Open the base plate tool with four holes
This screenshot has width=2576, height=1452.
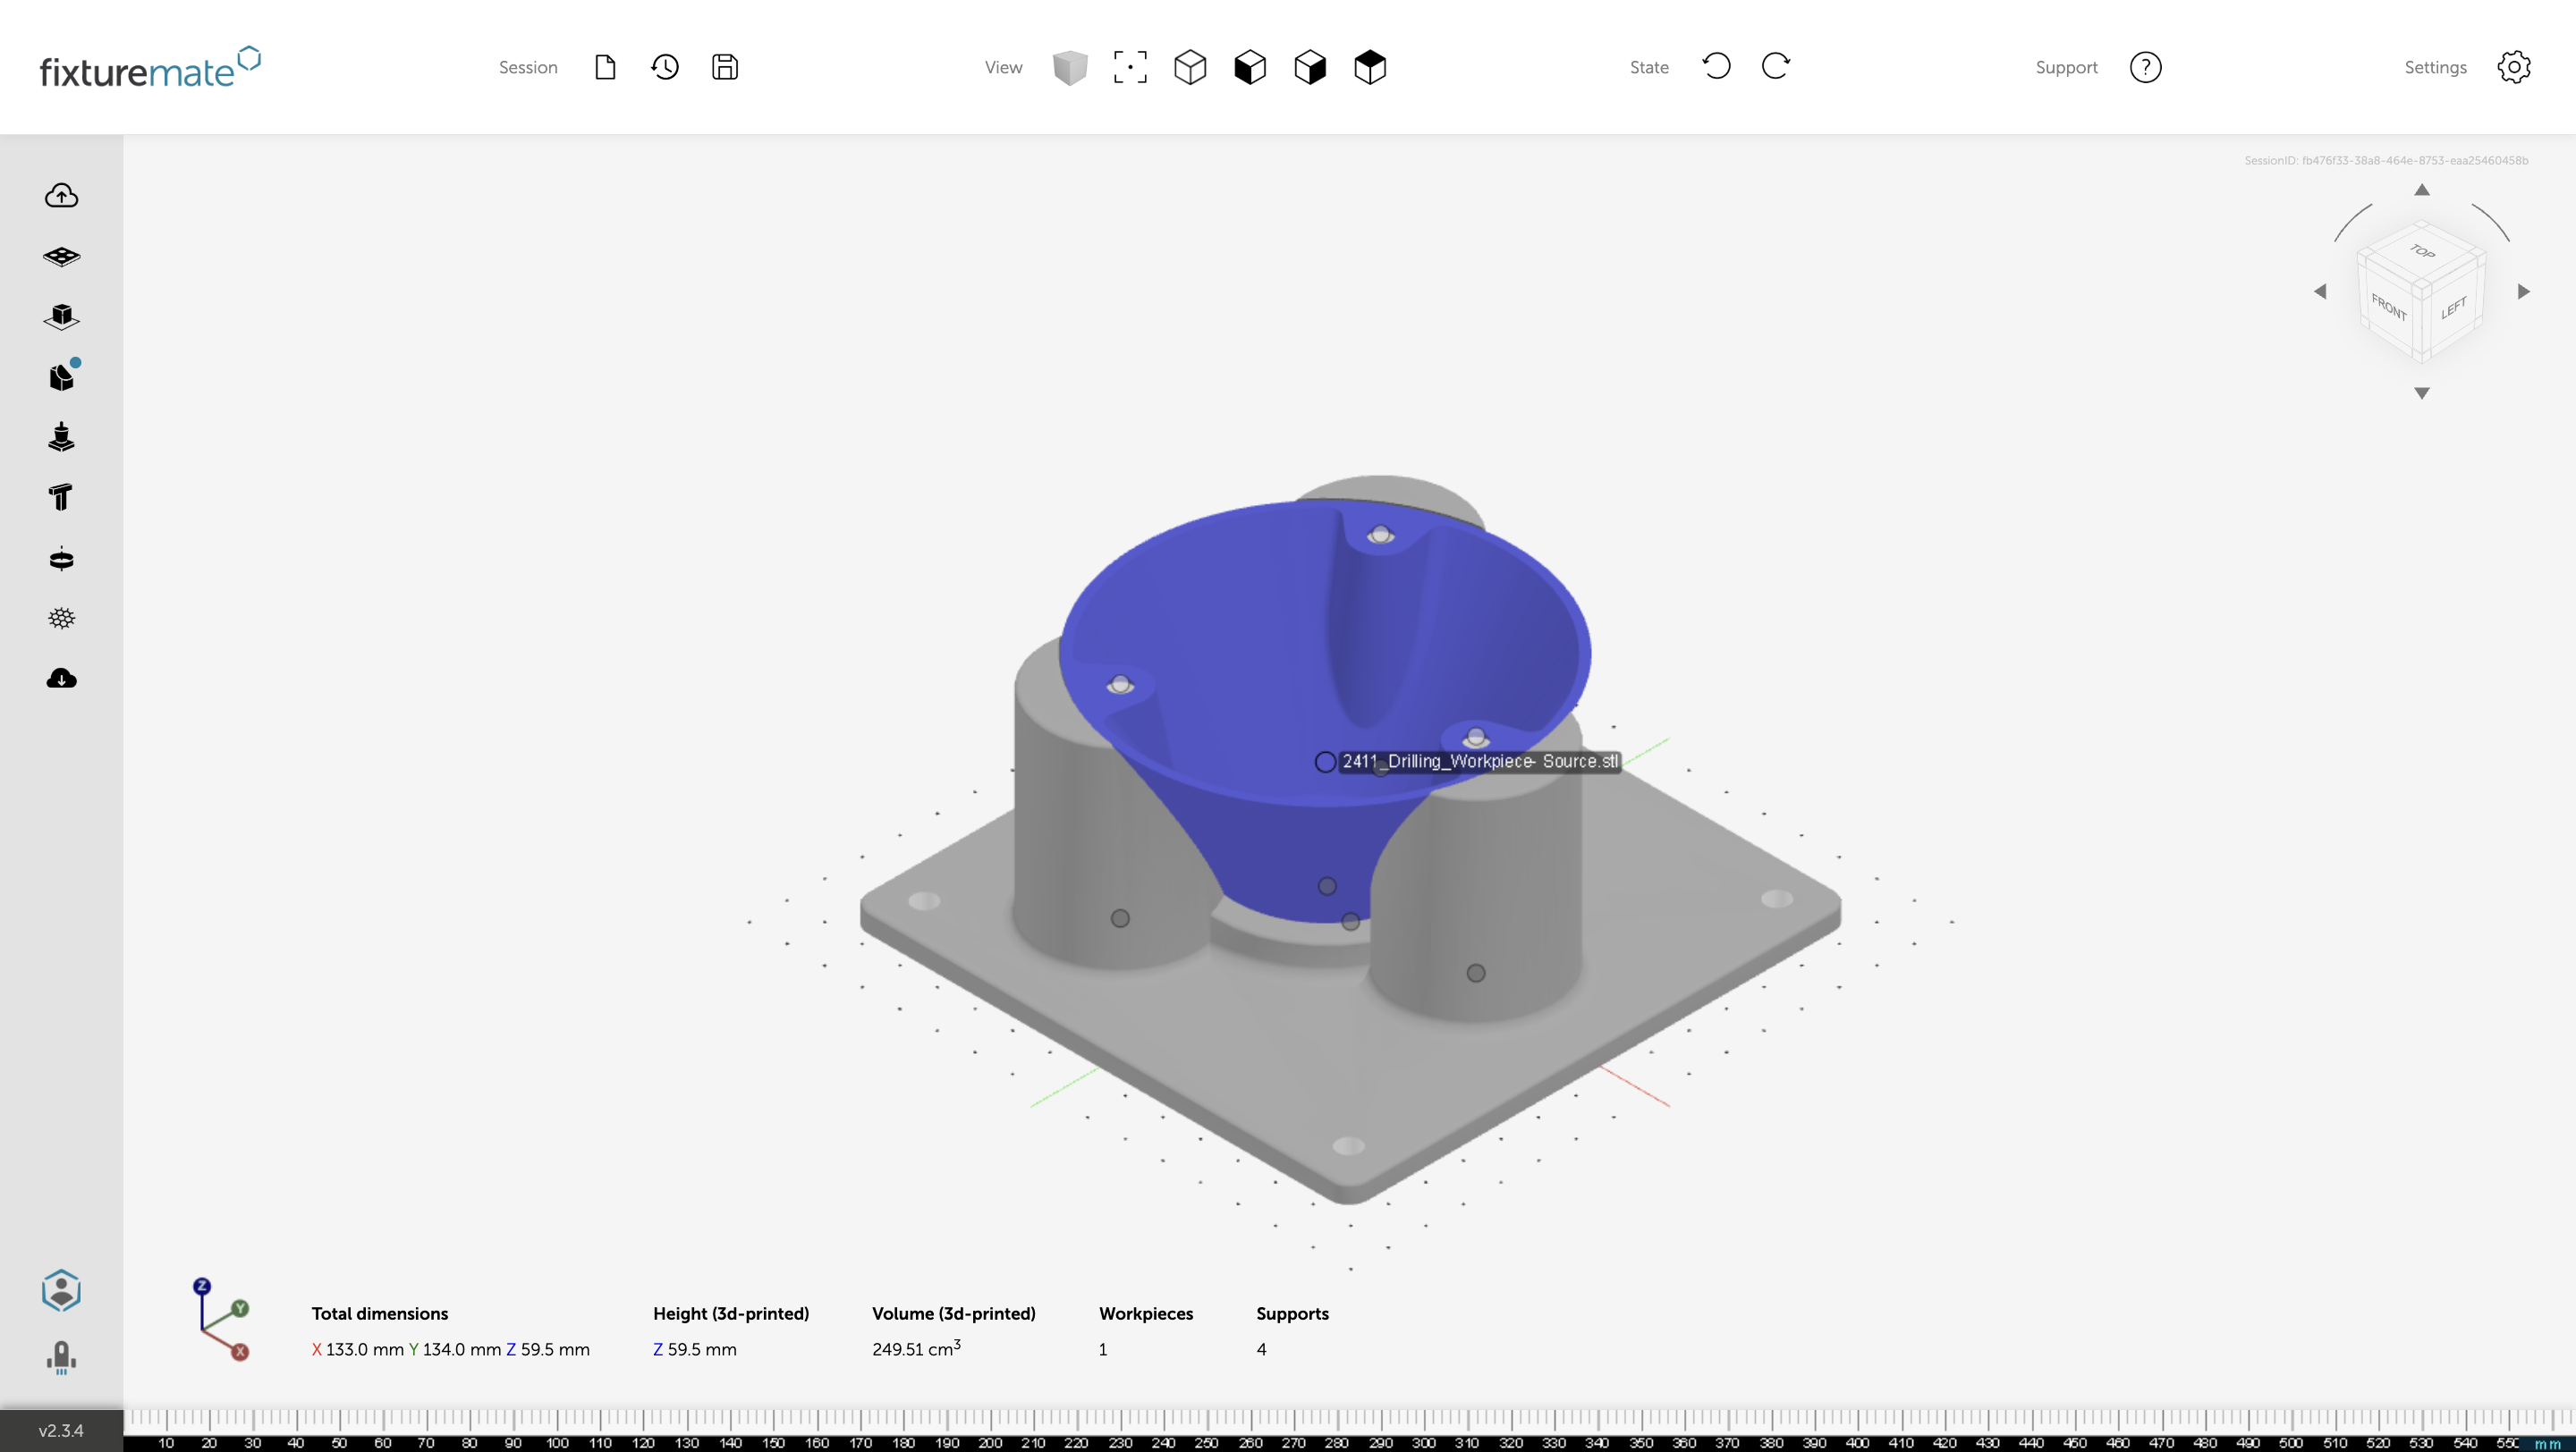[61, 257]
